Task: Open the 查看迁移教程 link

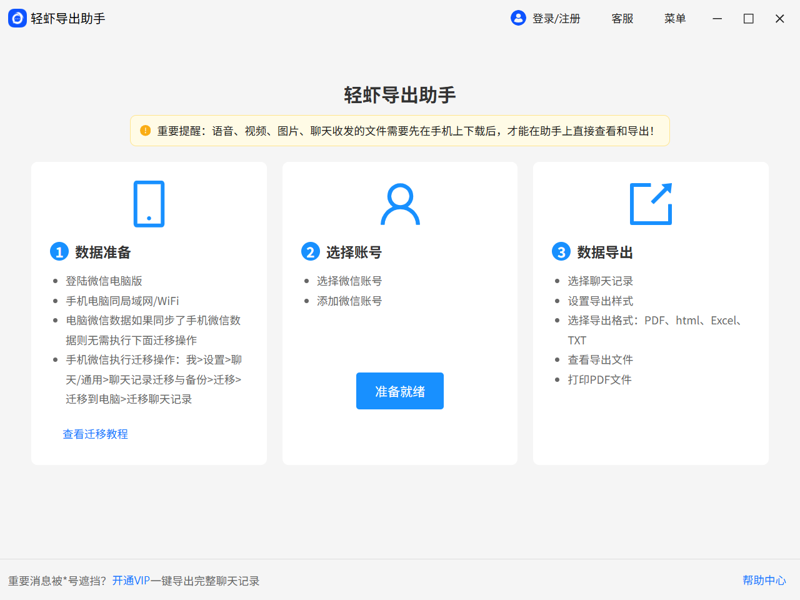Action: [95, 434]
